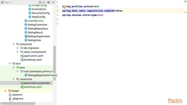The width and height of the screenshot is (187, 105).
Task: Click the RatingController class icon
Action: (26, 24)
